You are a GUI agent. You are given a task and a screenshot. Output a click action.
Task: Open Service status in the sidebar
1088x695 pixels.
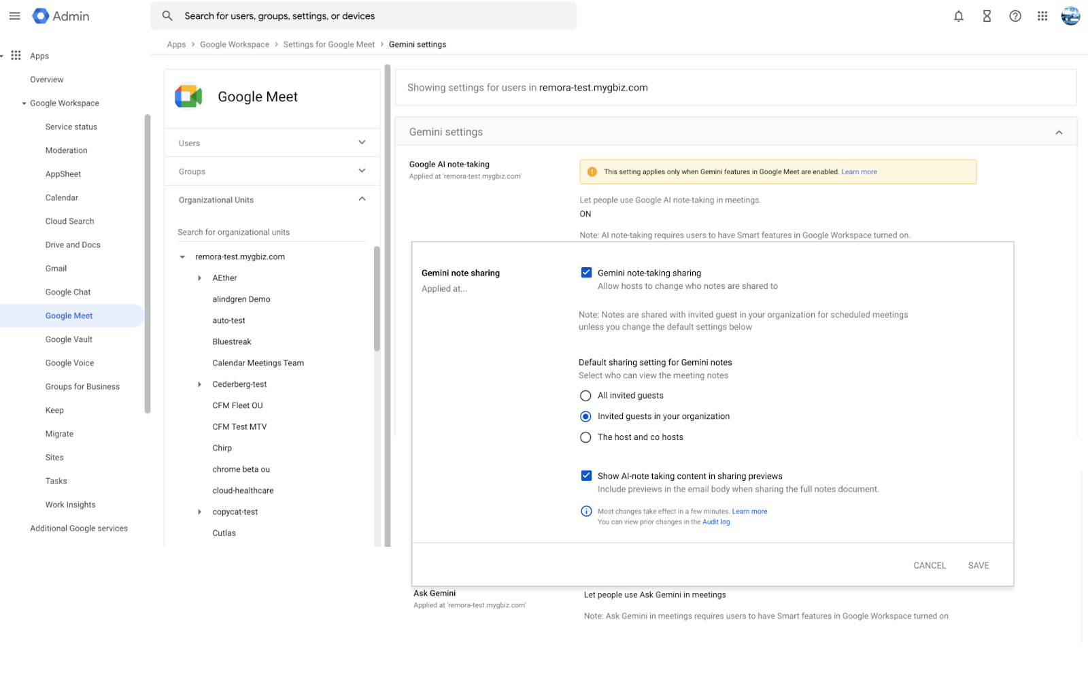[71, 127]
